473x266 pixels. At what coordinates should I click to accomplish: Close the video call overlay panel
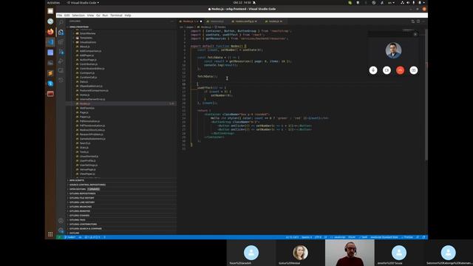click(415, 35)
